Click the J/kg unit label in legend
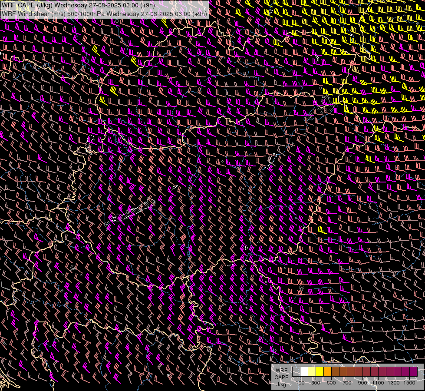Viewport: 425px width, 391px height. [x=281, y=384]
